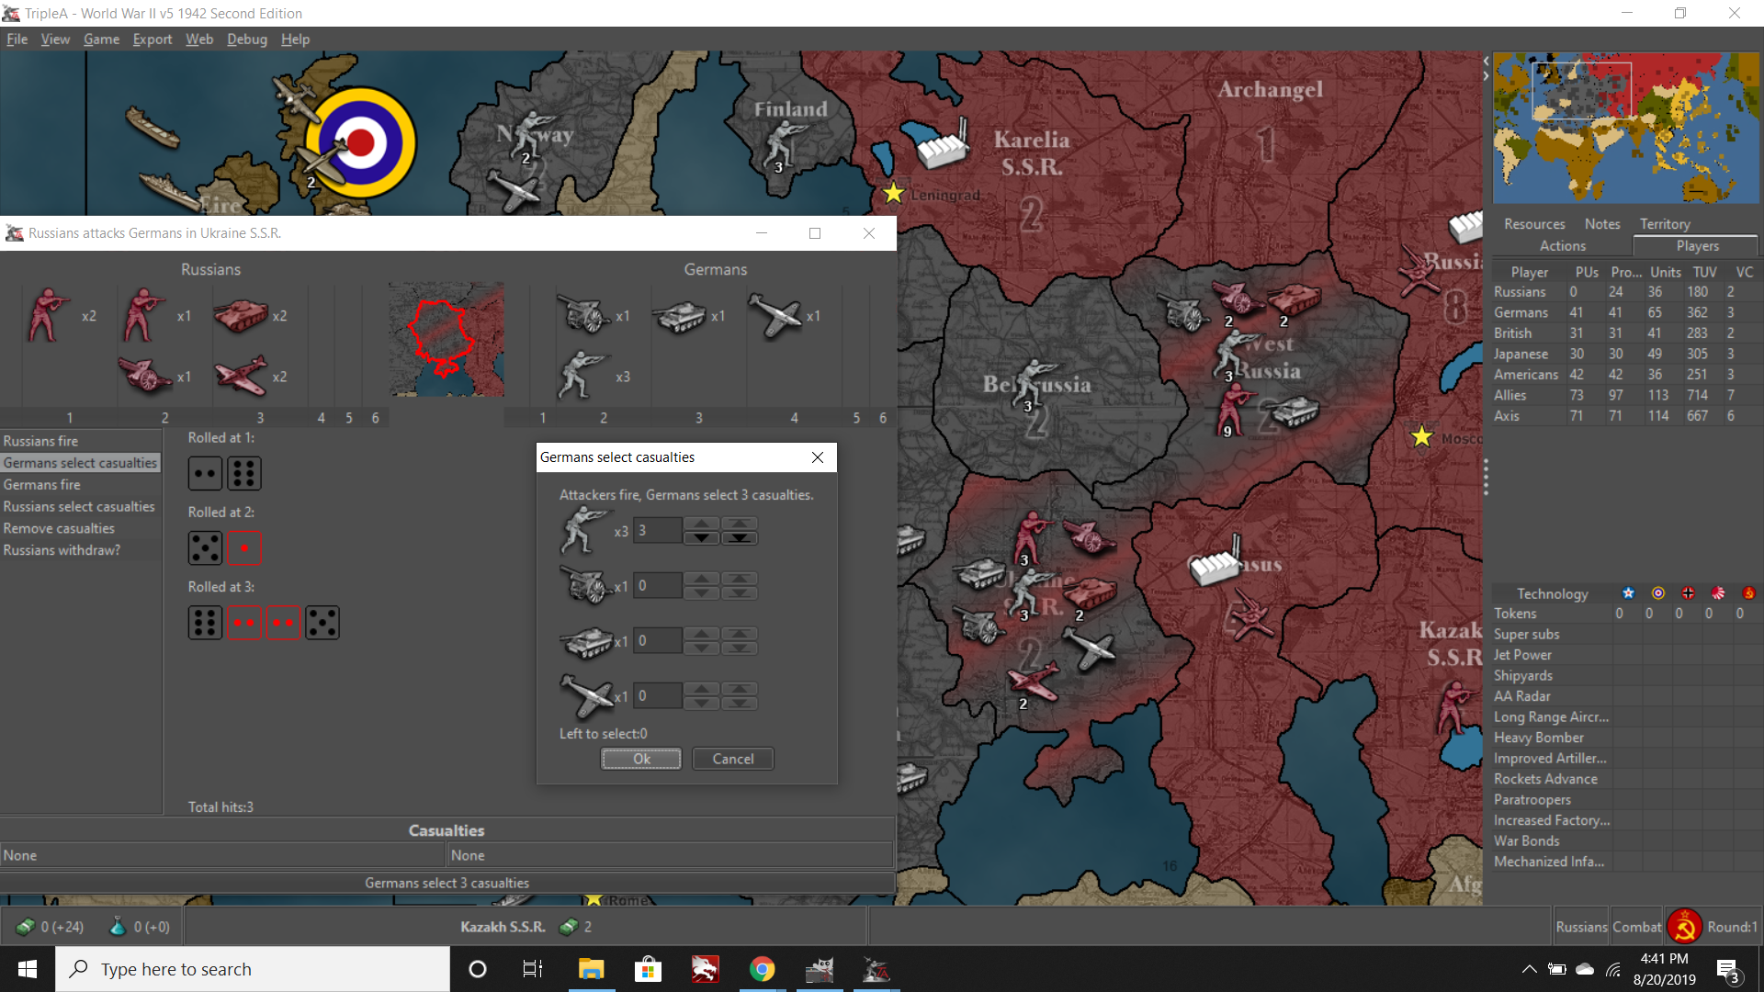Screen dimensions: 1764x992
Task: Click Russian x2 fighter unit in battle panel
Action: (241, 376)
